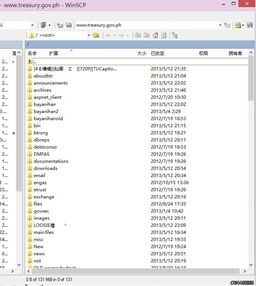Select the bayanihanold folder
This screenshot has height=286, width=256.
(x=48, y=119)
